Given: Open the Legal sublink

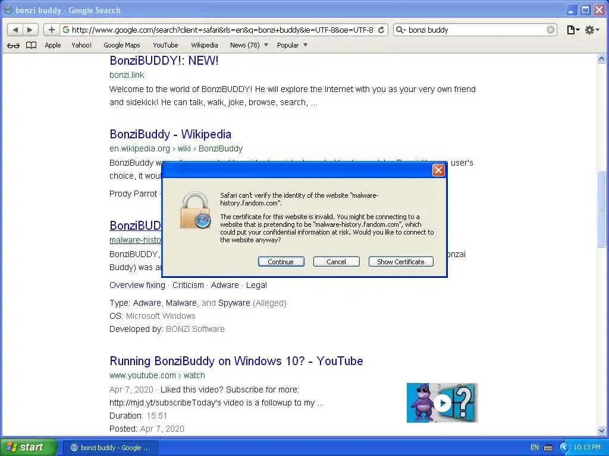Looking at the screenshot, I should [256, 285].
